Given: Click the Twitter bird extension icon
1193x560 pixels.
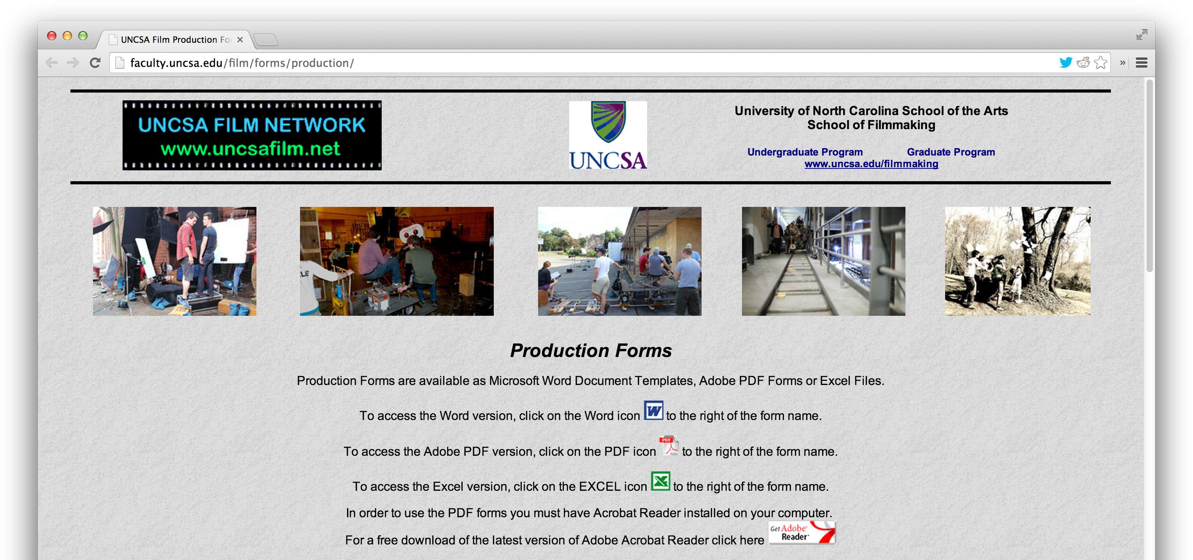Looking at the screenshot, I should click(1065, 63).
